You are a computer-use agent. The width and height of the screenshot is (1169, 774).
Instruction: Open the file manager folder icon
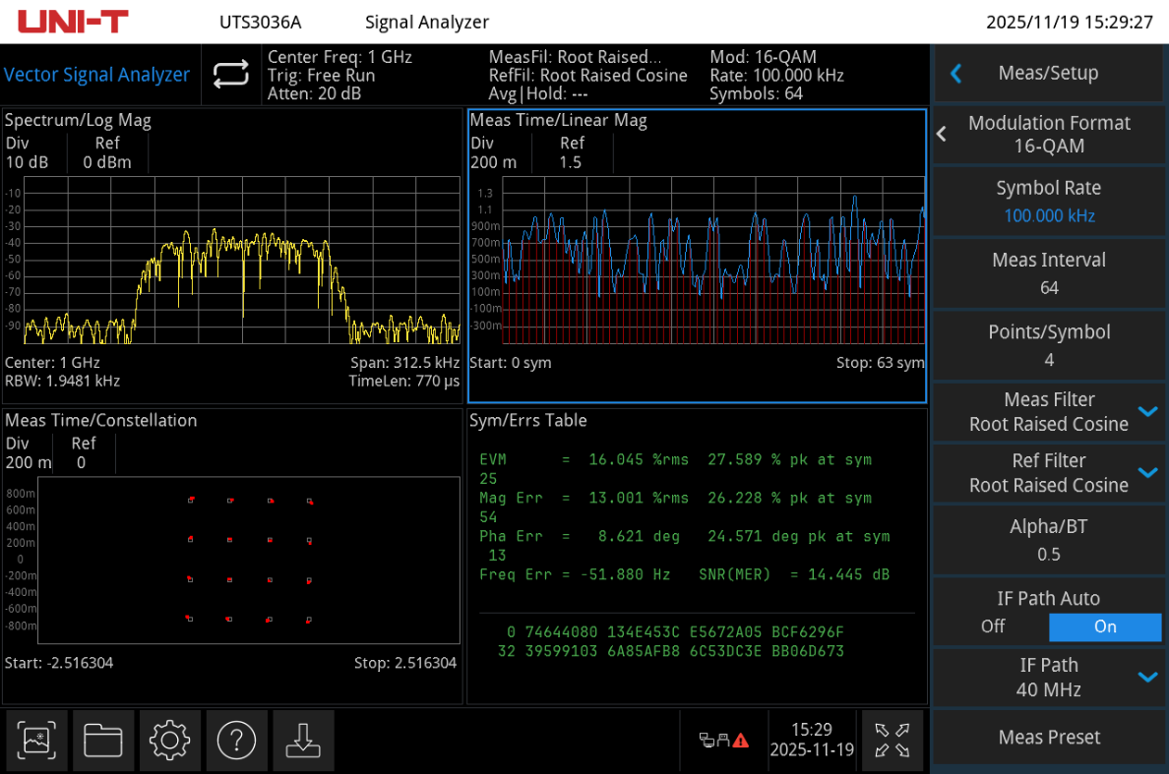click(x=103, y=741)
